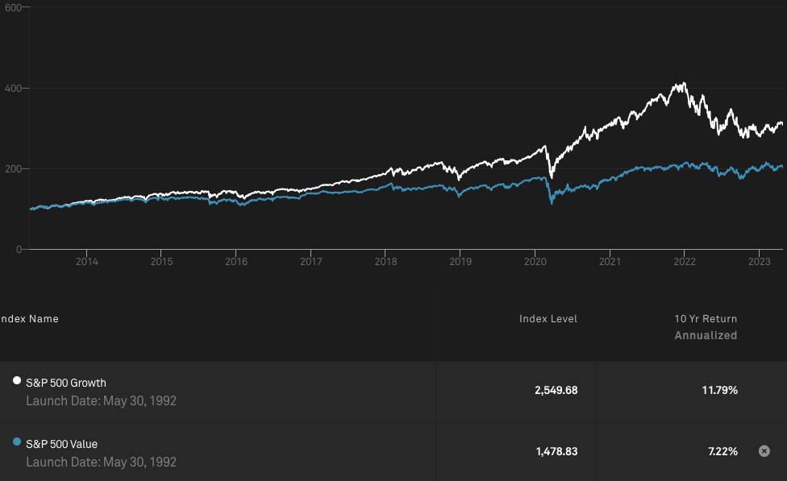Click the 7.22% annualized return figure
This screenshot has height=481, width=787.
click(x=722, y=451)
